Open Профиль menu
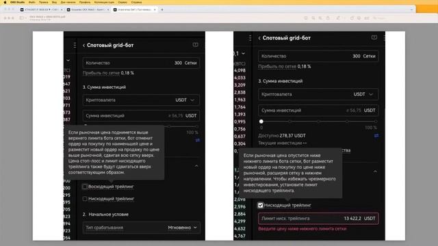 pos(85,2)
